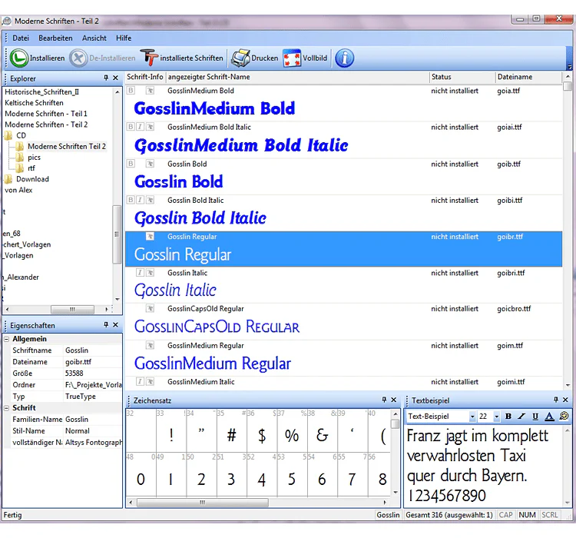Toggle bold in Textbeispiel panel
The image size is (576, 538).
pyautogui.click(x=508, y=417)
